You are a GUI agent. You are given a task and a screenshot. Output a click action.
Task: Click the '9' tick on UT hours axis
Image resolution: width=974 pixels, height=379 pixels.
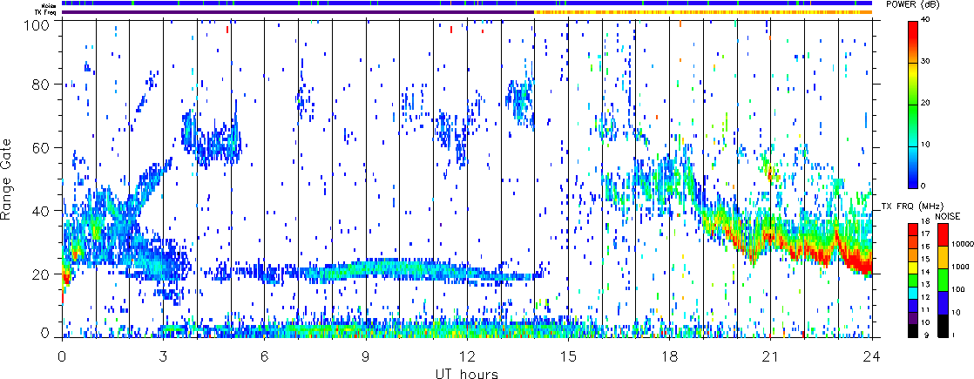pyautogui.click(x=366, y=357)
